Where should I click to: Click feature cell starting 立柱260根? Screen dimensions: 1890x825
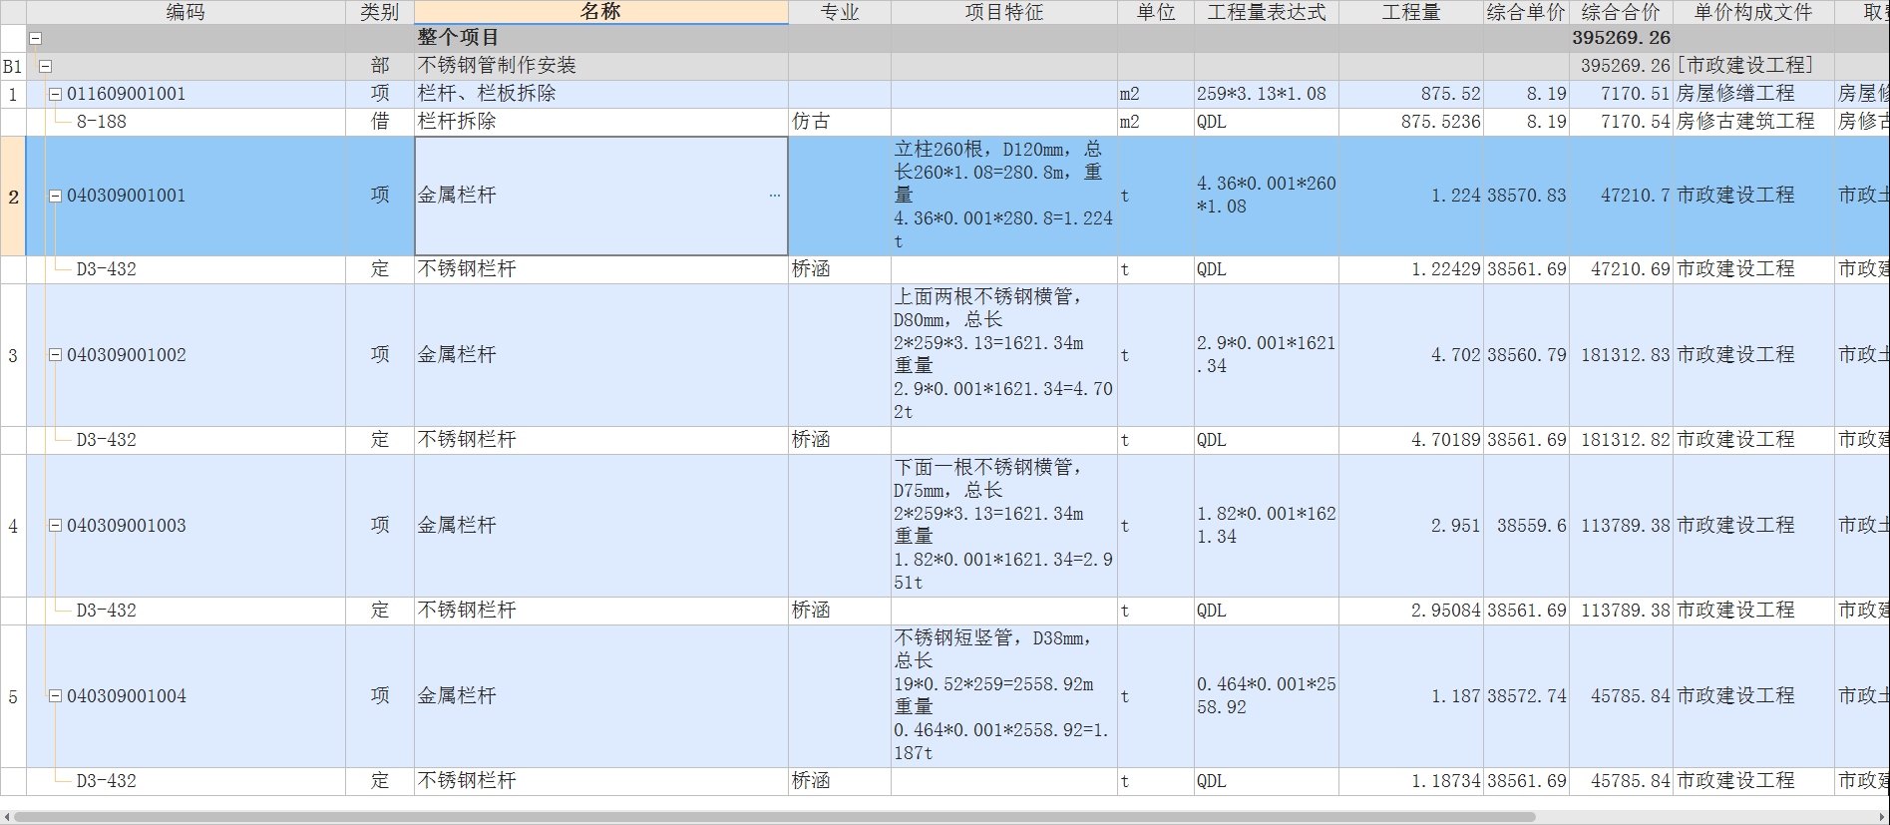tap(1003, 196)
